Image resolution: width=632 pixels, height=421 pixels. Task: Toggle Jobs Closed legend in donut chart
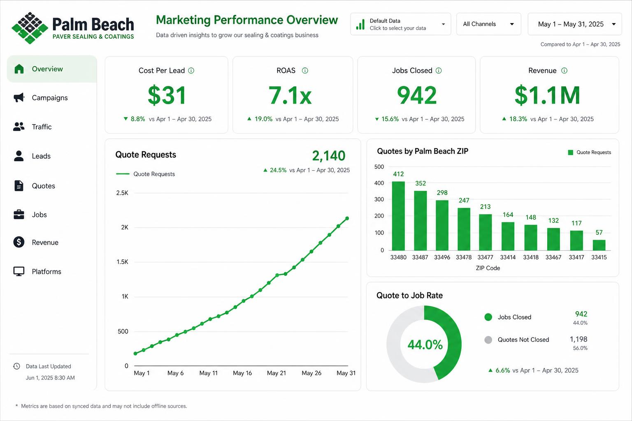(x=508, y=317)
